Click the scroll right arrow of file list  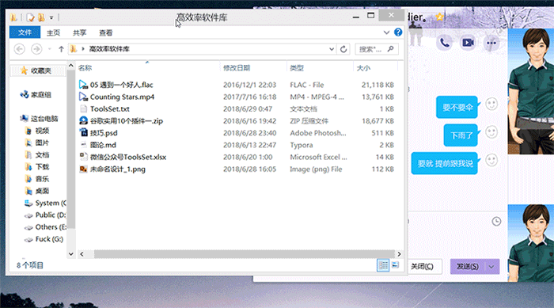click(x=399, y=254)
